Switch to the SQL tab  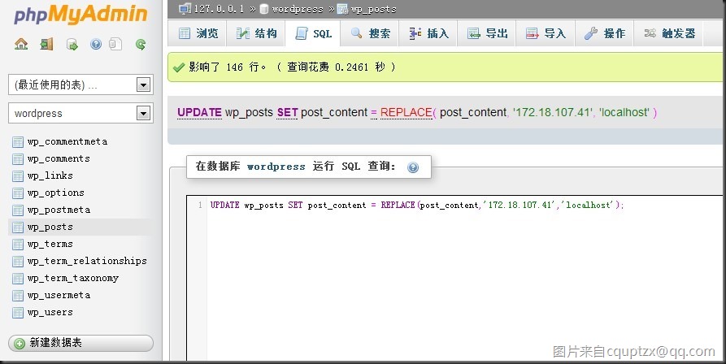point(313,33)
